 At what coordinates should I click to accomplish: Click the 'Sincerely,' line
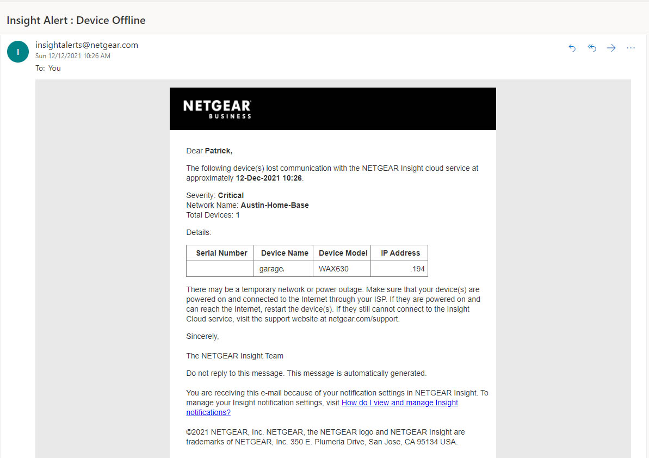(x=202, y=336)
